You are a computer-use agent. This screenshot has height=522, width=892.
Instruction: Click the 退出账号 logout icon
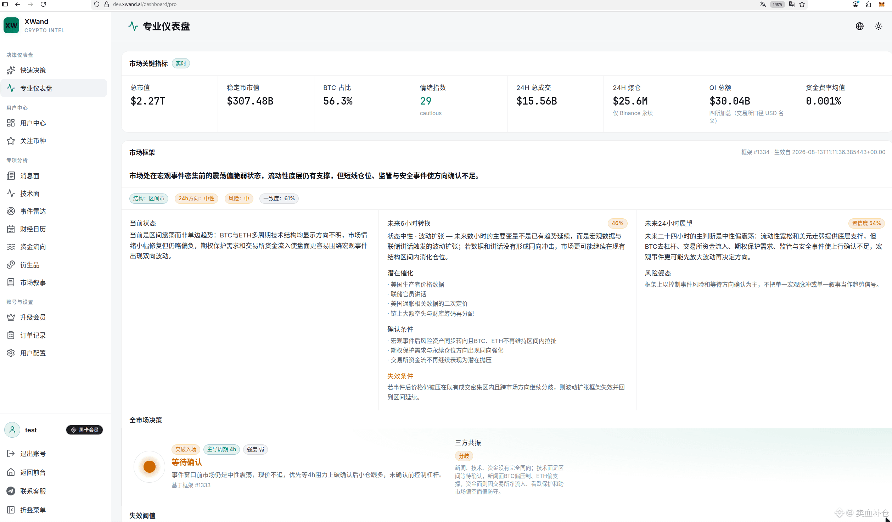click(11, 454)
